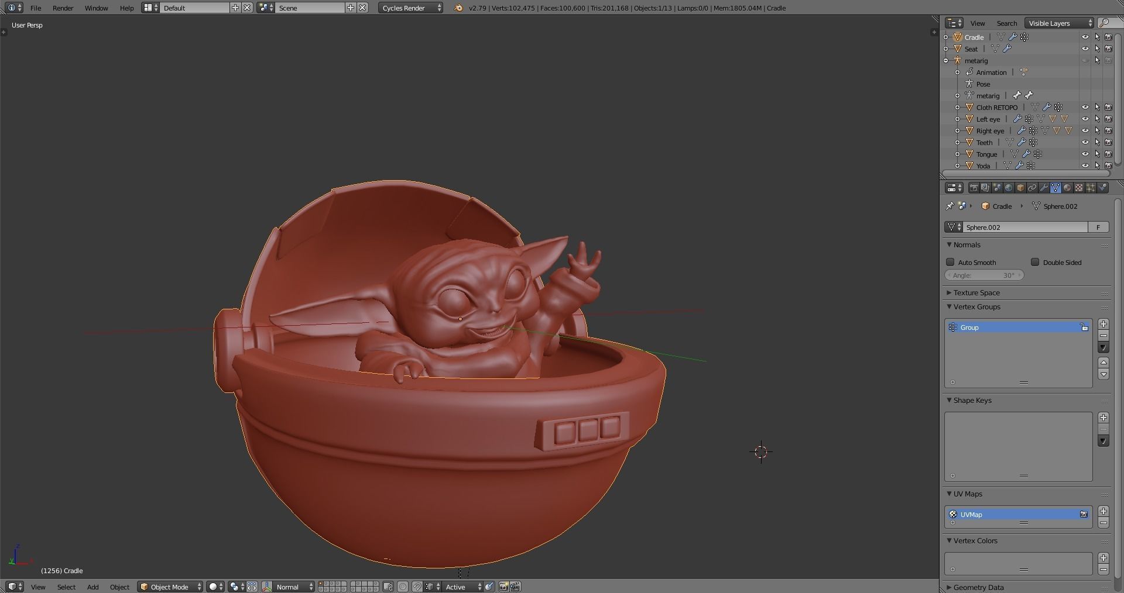Hide the Yoda object in the outliner

pyautogui.click(x=1086, y=166)
